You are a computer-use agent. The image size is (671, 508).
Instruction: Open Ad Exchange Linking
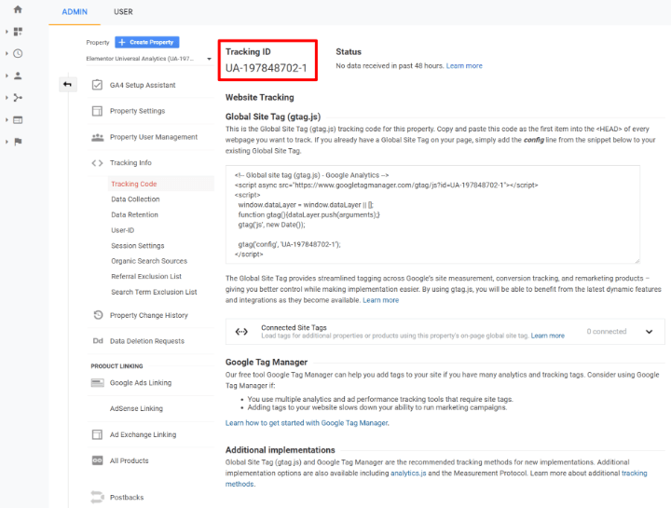click(x=143, y=434)
